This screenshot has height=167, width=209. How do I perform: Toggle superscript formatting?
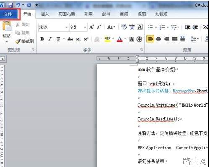point(86,39)
